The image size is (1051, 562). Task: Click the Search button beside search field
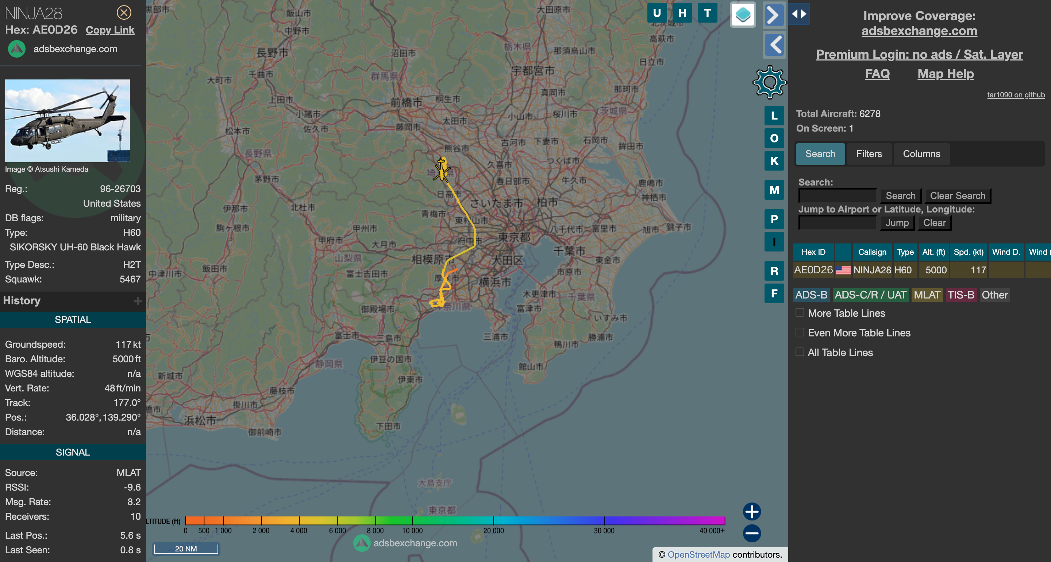(x=900, y=196)
